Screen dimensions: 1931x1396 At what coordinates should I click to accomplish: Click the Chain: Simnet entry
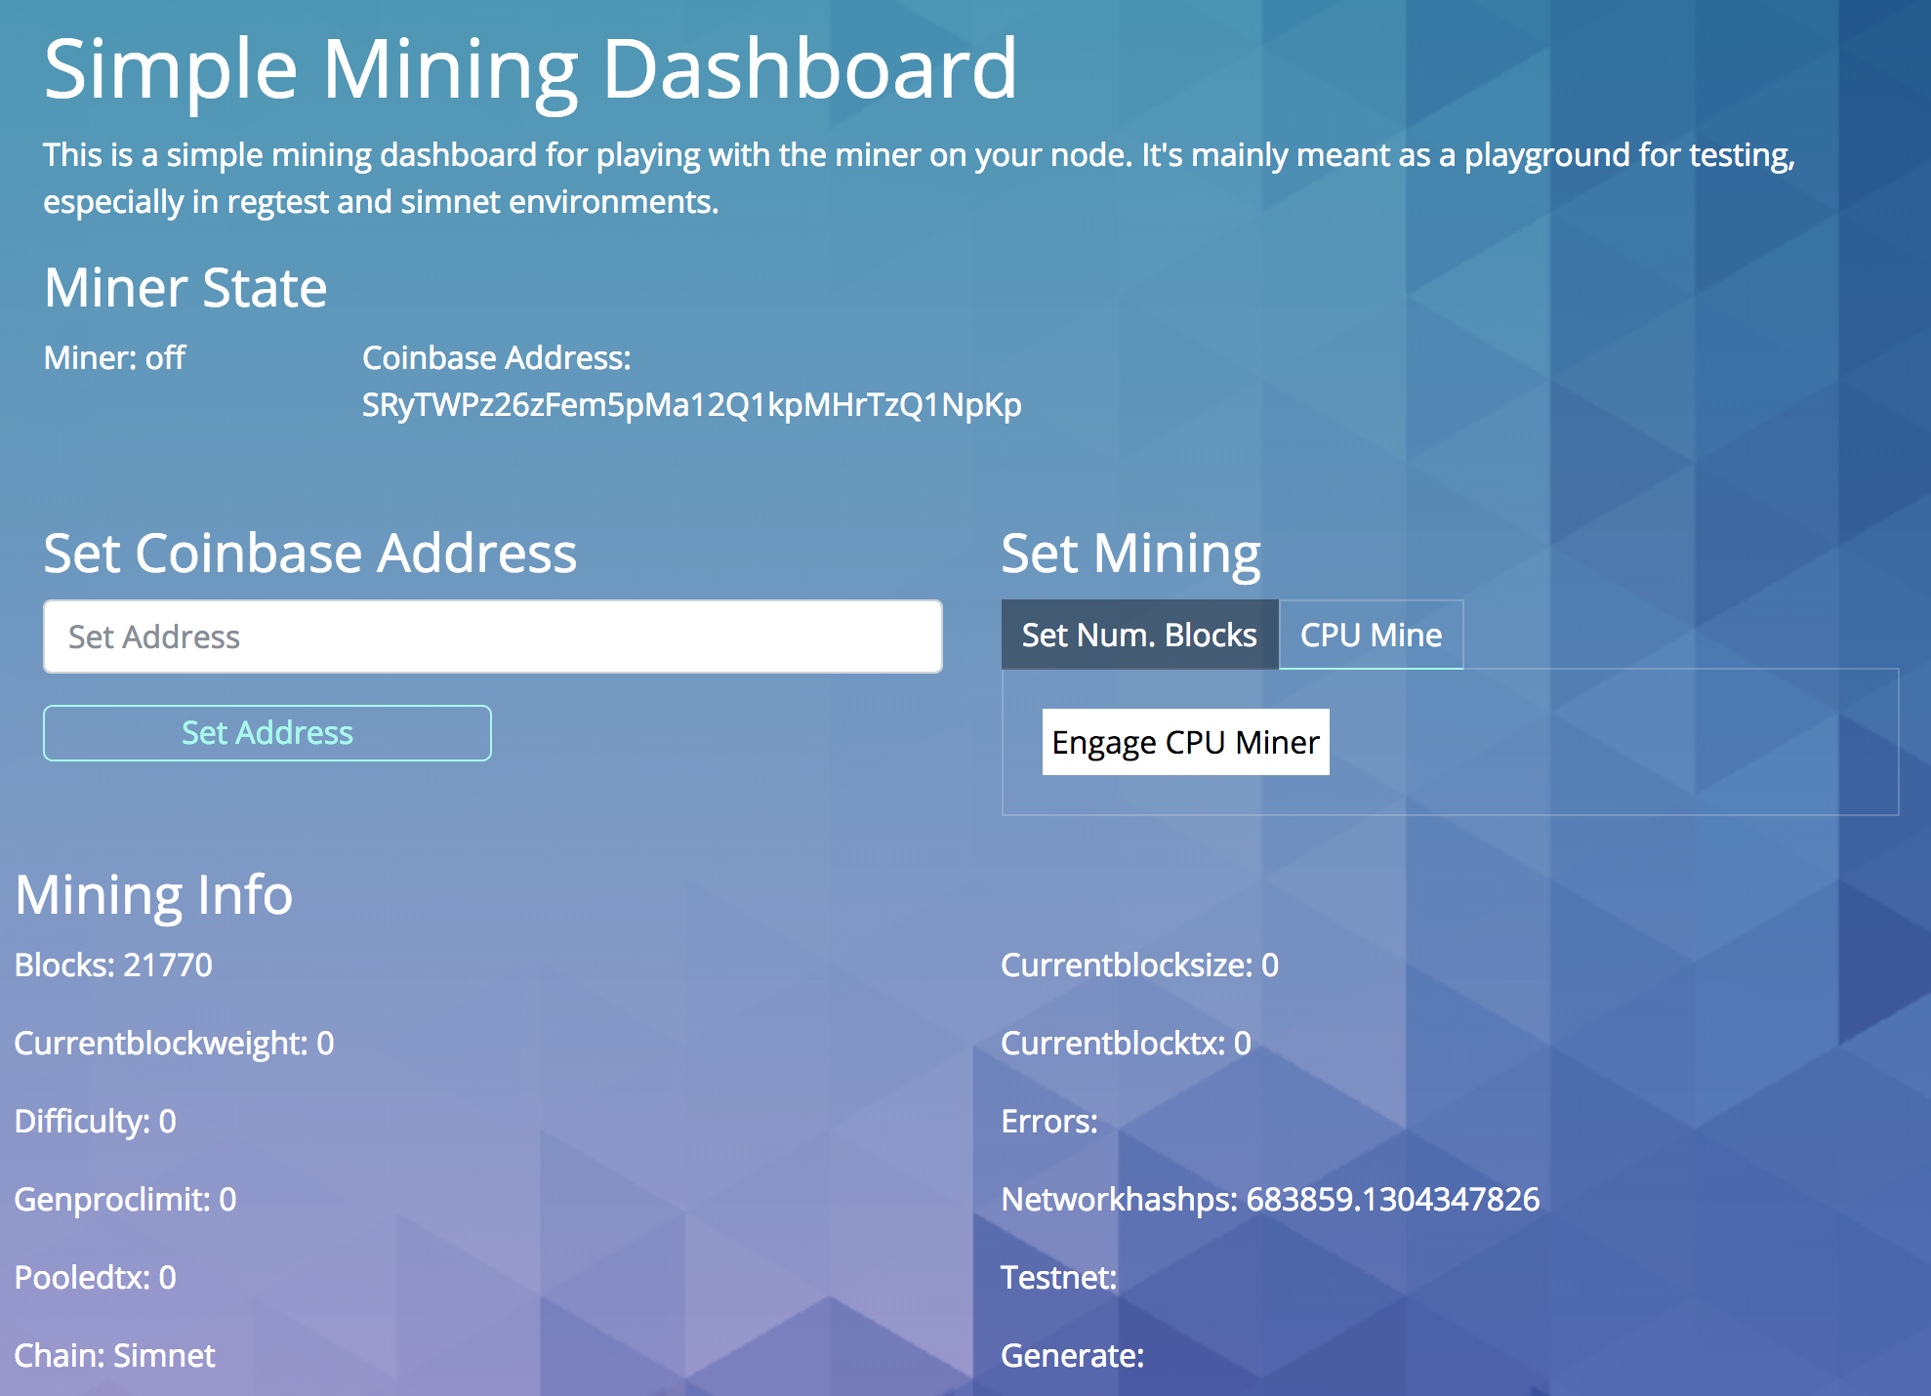coord(114,1356)
